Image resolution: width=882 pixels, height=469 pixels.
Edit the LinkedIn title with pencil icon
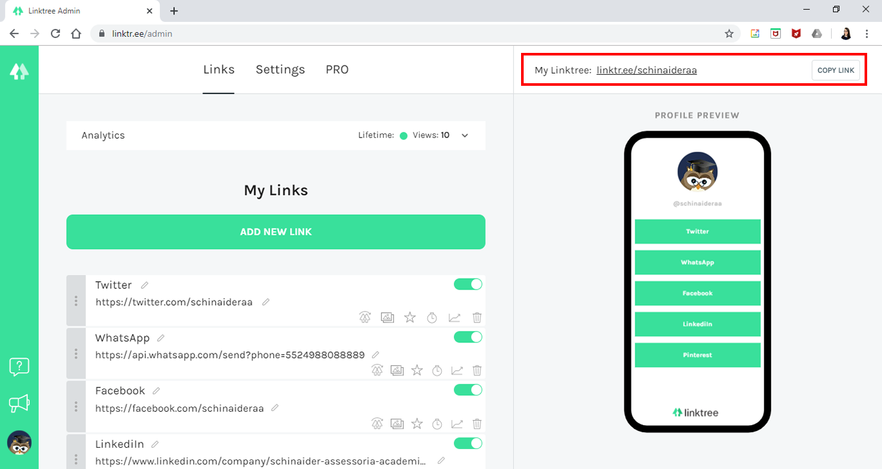click(x=155, y=444)
